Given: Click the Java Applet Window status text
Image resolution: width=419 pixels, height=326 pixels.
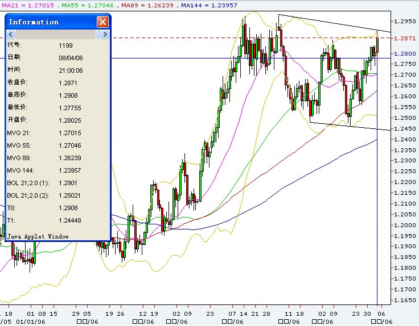Looking at the screenshot, I should tap(38, 236).
